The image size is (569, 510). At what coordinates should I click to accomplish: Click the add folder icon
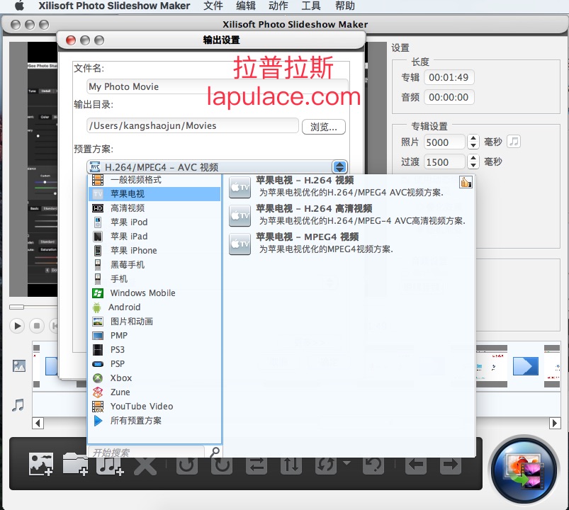[x=75, y=464]
